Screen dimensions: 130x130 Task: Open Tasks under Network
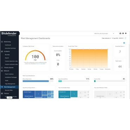click(x=7, y=80)
